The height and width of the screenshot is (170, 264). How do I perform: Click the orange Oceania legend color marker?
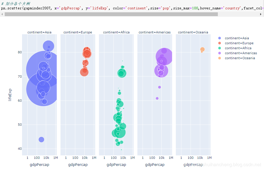coord(220,58)
